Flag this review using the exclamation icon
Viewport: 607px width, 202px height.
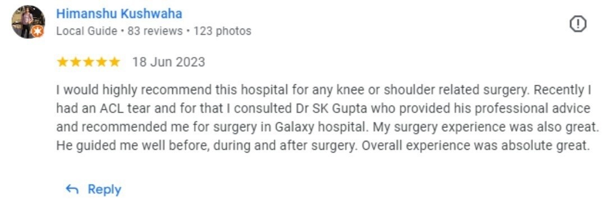point(578,24)
